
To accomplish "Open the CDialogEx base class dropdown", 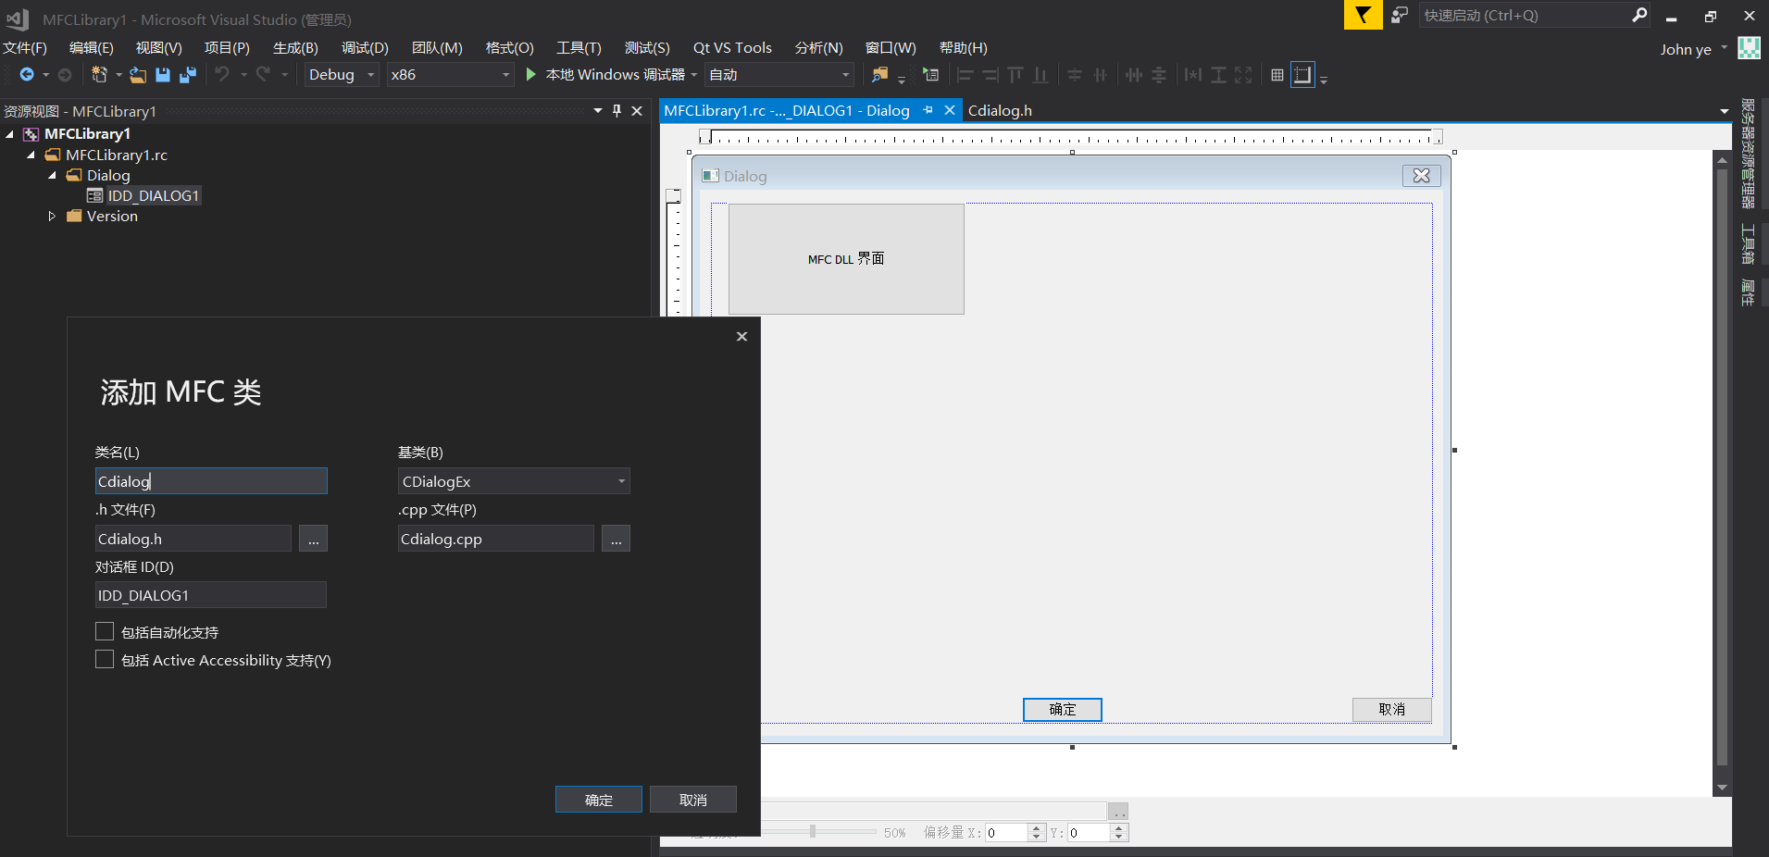I will (621, 481).
